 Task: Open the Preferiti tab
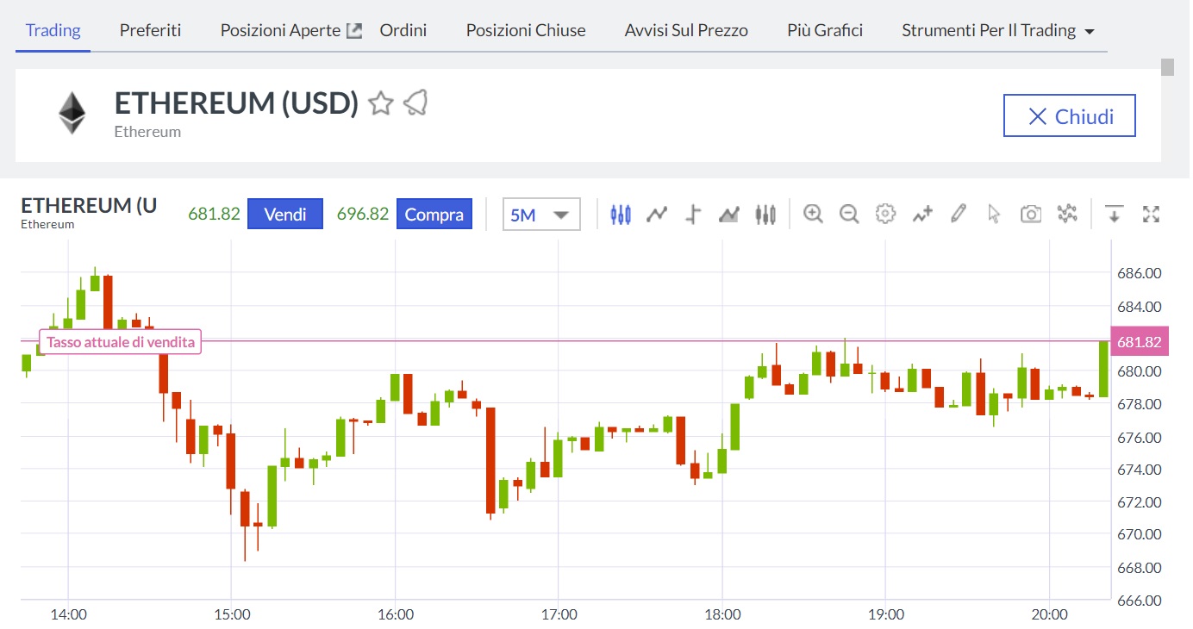151,30
